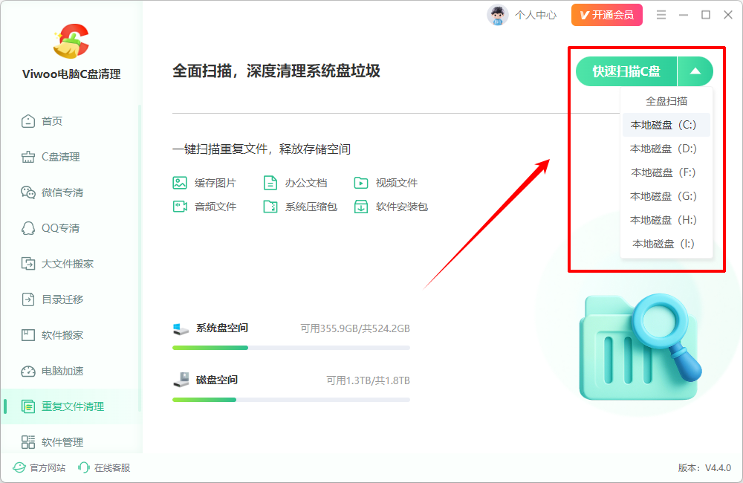Click the 开通会员 membership button
743x483 pixels.
pyautogui.click(x=606, y=15)
